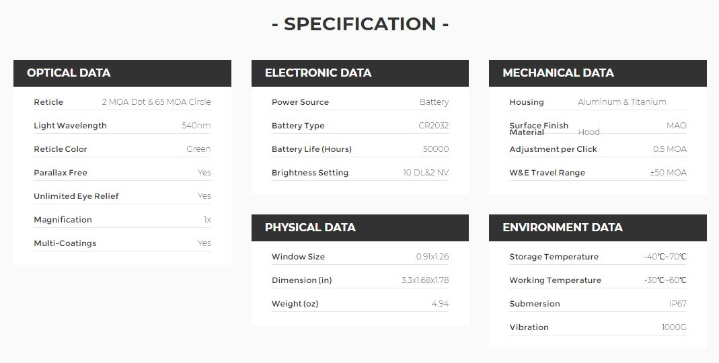The image size is (719, 363).
Task: Click the Battery Life (Hours) label
Action: (312, 149)
